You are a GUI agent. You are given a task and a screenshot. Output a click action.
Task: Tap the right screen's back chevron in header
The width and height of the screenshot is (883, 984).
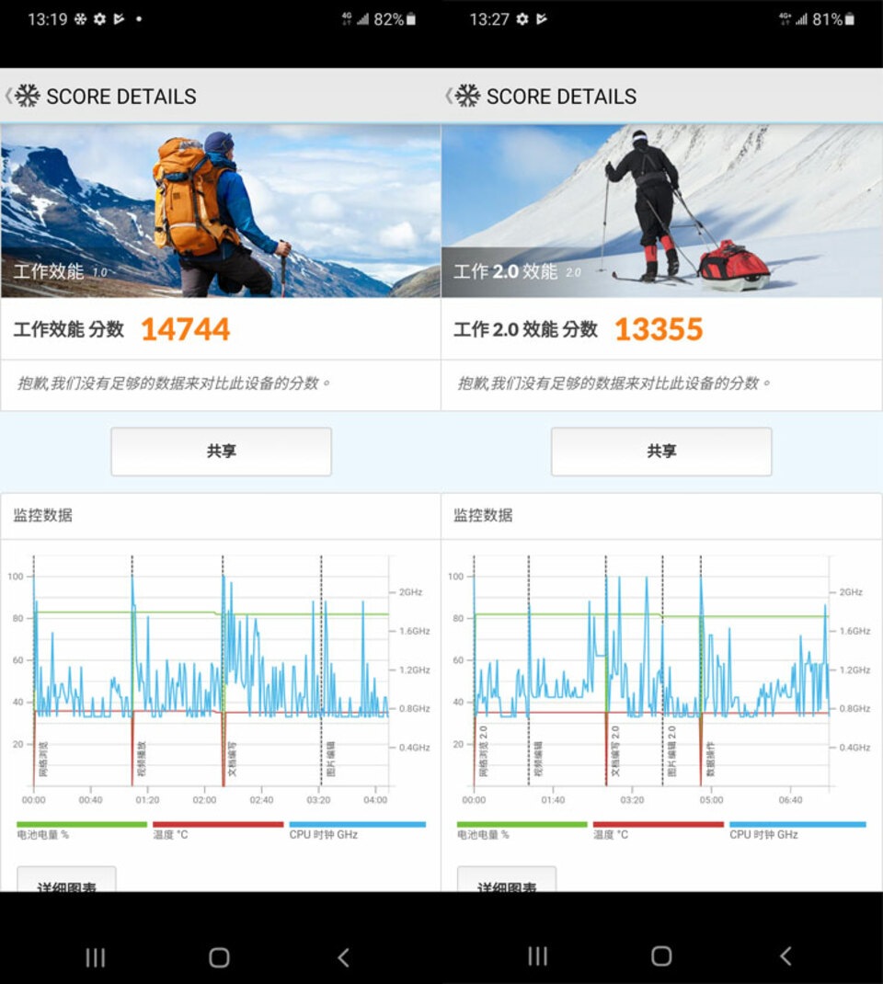click(x=448, y=96)
